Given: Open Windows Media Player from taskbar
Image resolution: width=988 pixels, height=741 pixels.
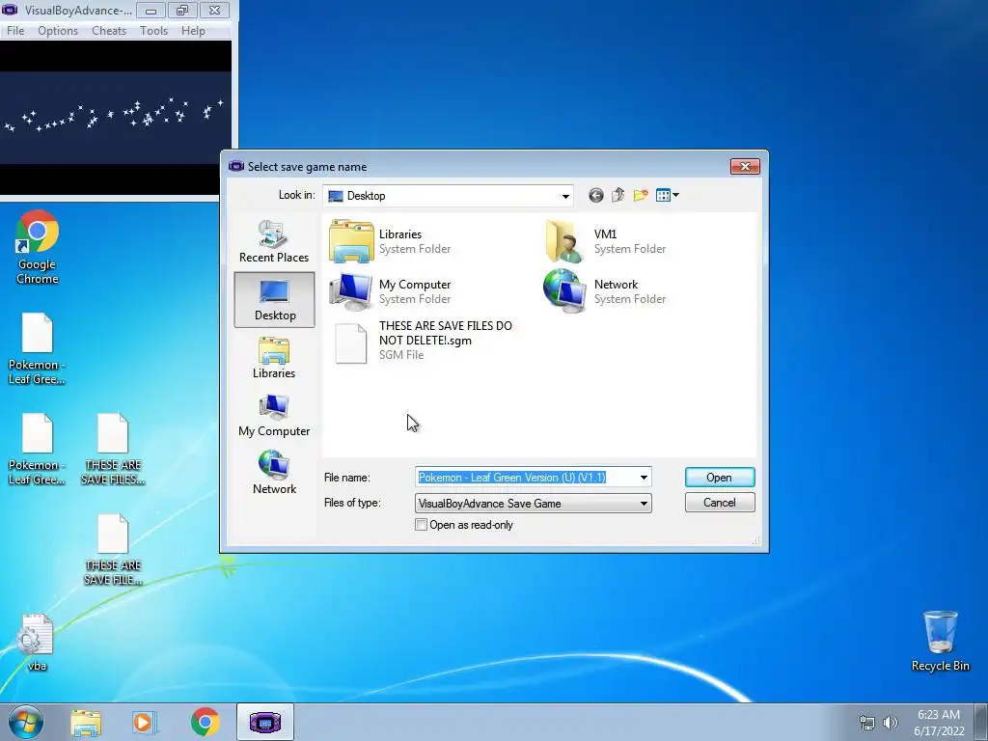Looking at the screenshot, I should click(144, 723).
